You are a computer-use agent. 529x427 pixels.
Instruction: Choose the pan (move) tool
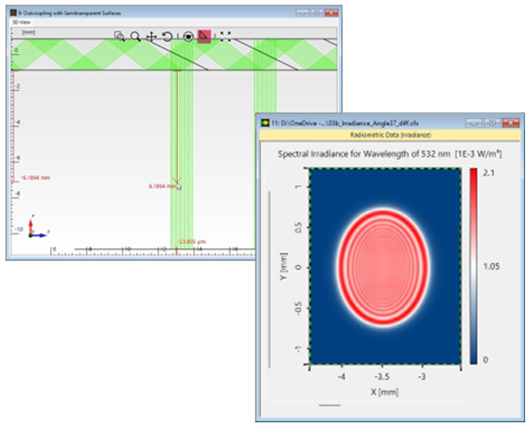tap(150, 36)
